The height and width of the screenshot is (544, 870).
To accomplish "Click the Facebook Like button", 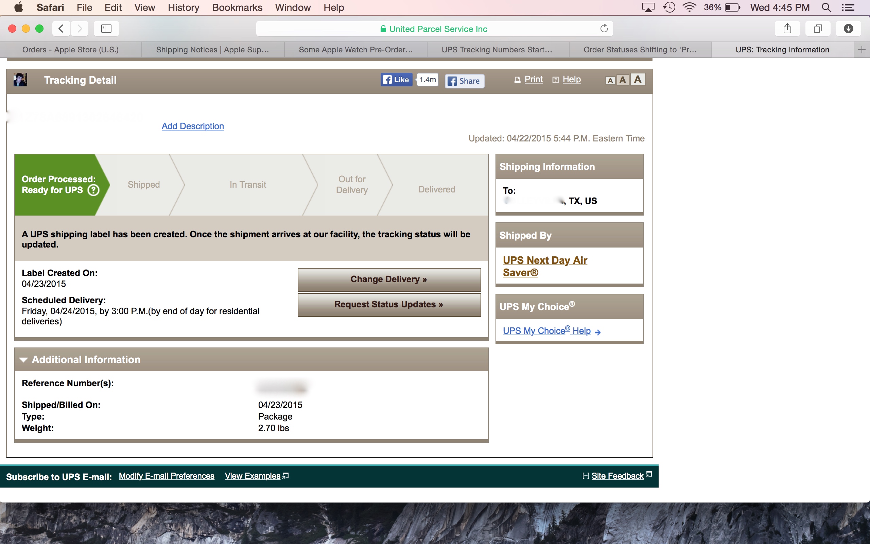I will [x=396, y=80].
